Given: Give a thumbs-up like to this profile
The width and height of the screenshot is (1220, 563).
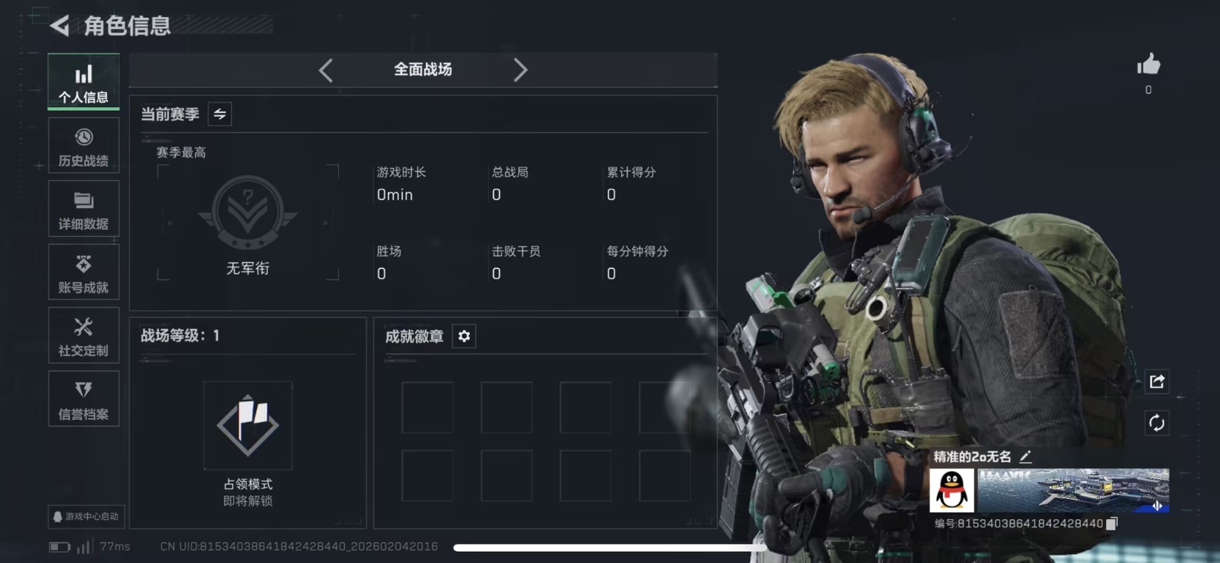Looking at the screenshot, I should click(1148, 65).
